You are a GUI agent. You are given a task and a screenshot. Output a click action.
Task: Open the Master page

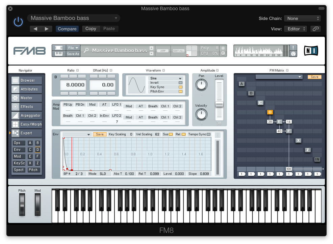[27, 98]
